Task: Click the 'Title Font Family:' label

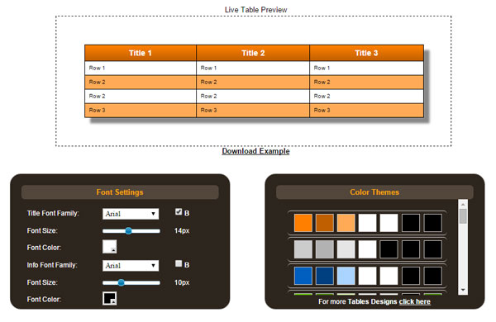Action: coord(53,213)
